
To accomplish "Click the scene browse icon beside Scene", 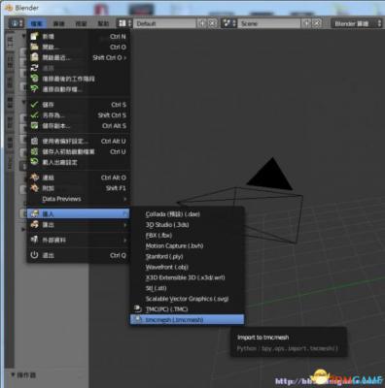I will pyautogui.click(x=228, y=23).
